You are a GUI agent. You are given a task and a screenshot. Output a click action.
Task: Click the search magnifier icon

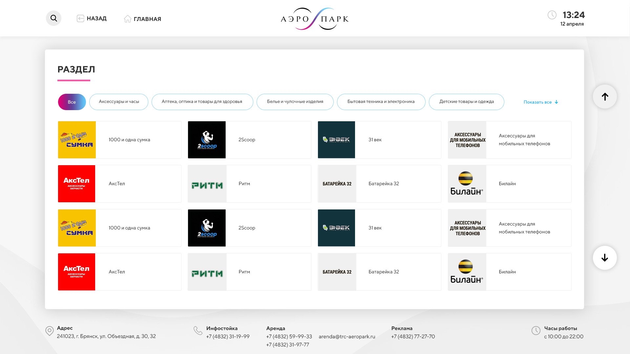click(x=53, y=18)
